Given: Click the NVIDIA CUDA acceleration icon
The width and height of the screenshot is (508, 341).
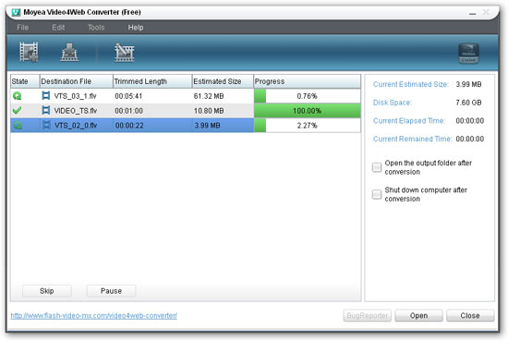Looking at the screenshot, I should pyautogui.click(x=468, y=54).
